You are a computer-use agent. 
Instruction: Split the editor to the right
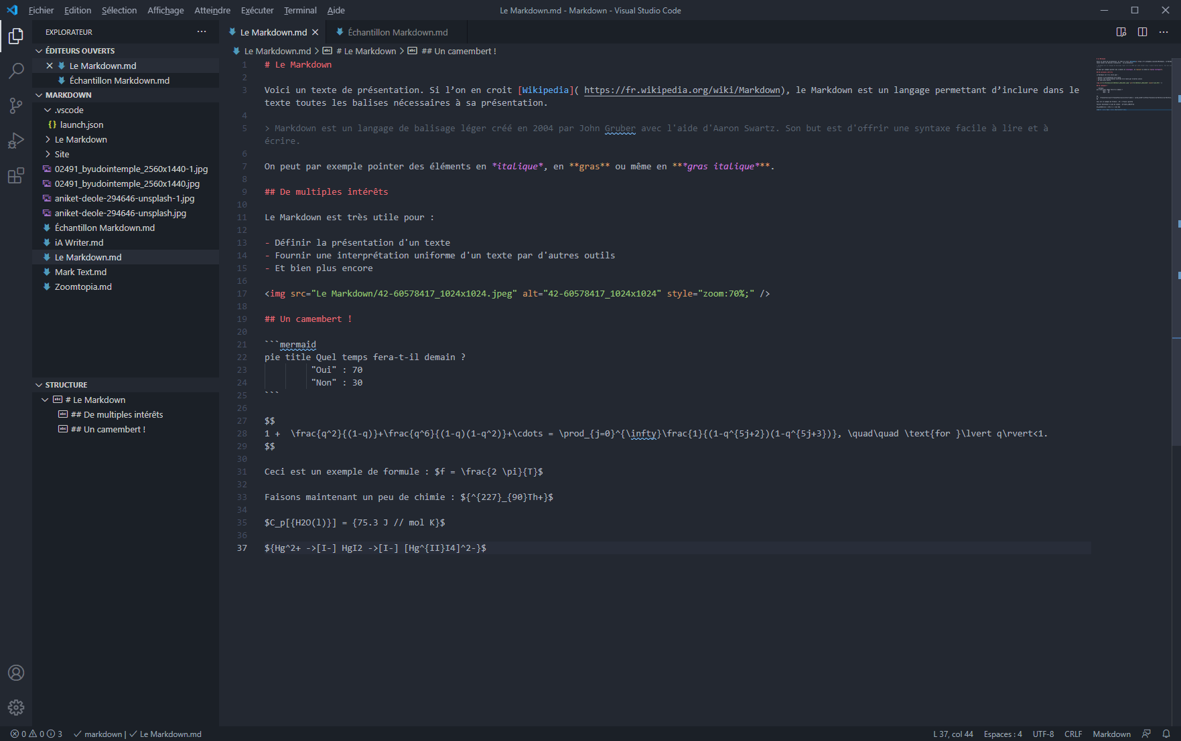[x=1143, y=32]
